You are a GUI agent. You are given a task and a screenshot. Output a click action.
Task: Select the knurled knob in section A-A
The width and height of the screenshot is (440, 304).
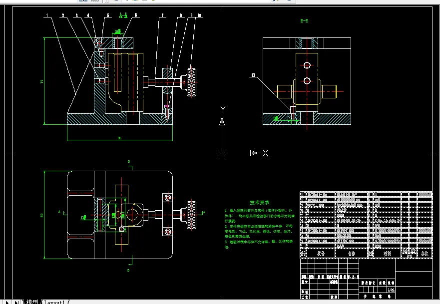point(191,82)
